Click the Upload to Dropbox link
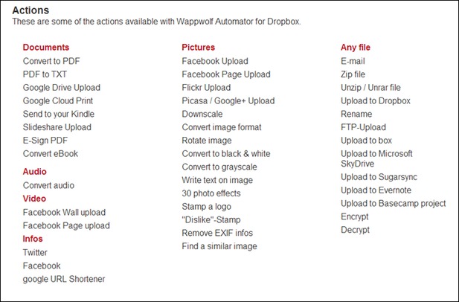Image resolution: width=459 pixels, height=302 pixels. click(x=376, y=100)
